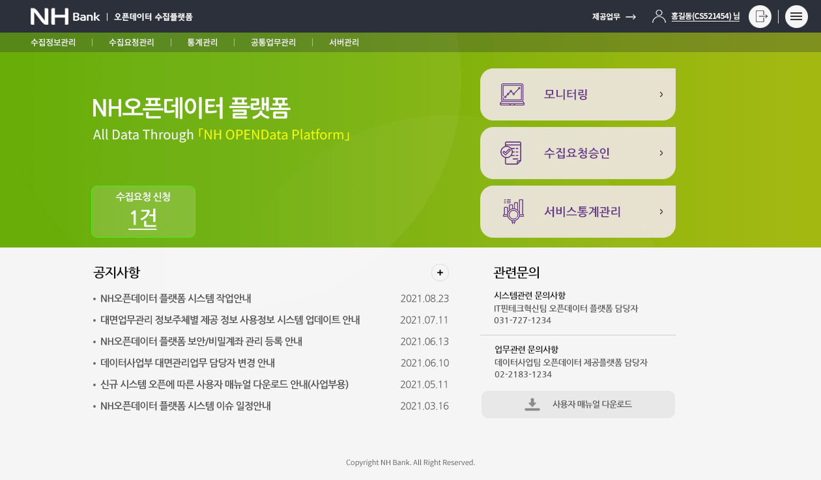The image size is (821, 480).
Task: Click the NH오픈데이터 플랫폼 banner heading
Action: 191,108
